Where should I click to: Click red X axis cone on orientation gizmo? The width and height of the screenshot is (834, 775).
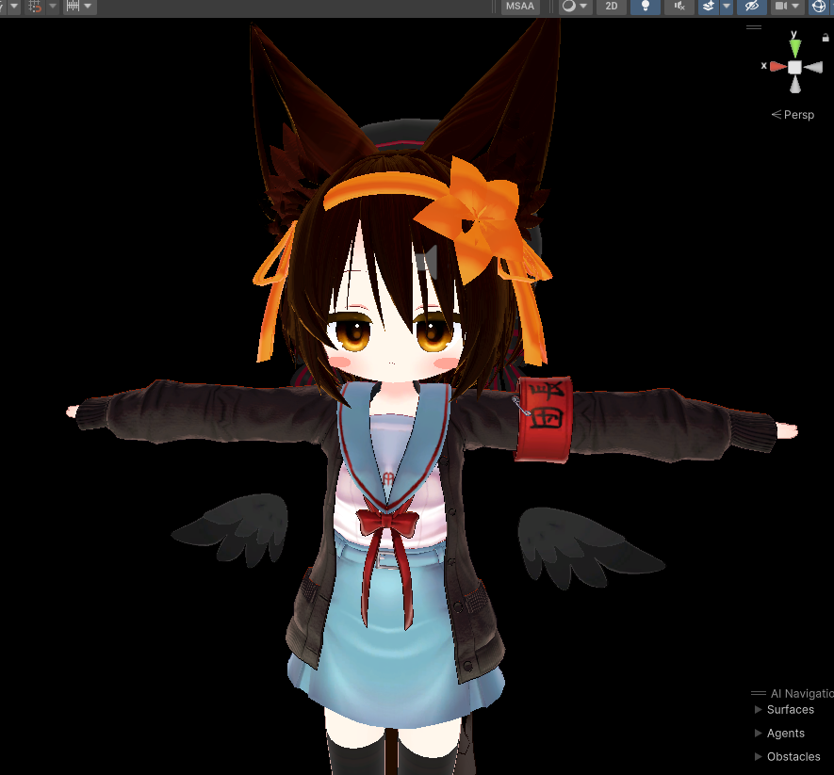click(777, 67)
